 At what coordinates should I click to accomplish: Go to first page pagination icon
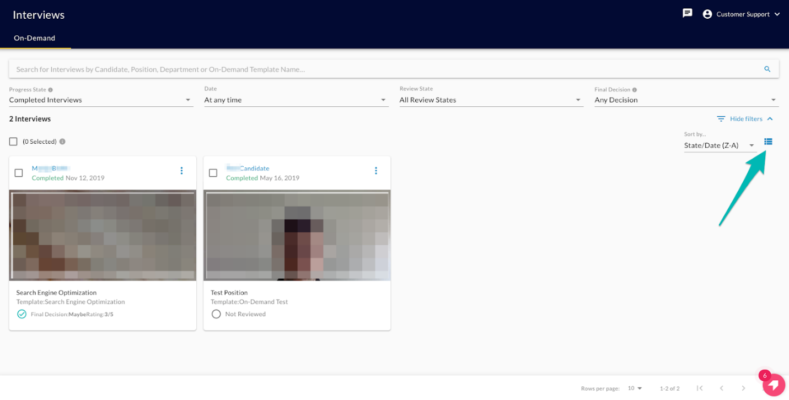tap(700, 388)
